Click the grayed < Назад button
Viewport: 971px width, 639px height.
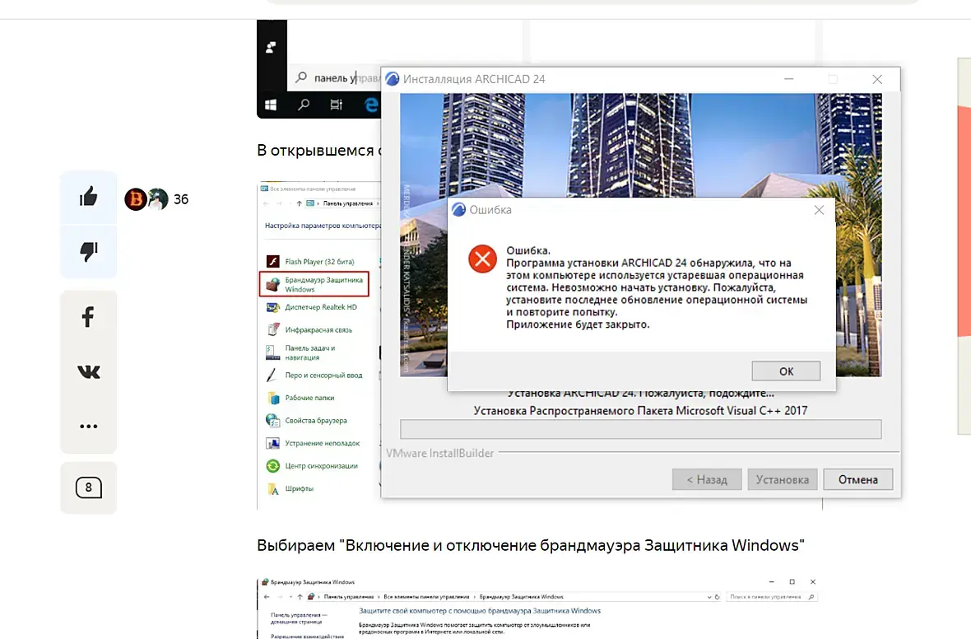point(707,479)
